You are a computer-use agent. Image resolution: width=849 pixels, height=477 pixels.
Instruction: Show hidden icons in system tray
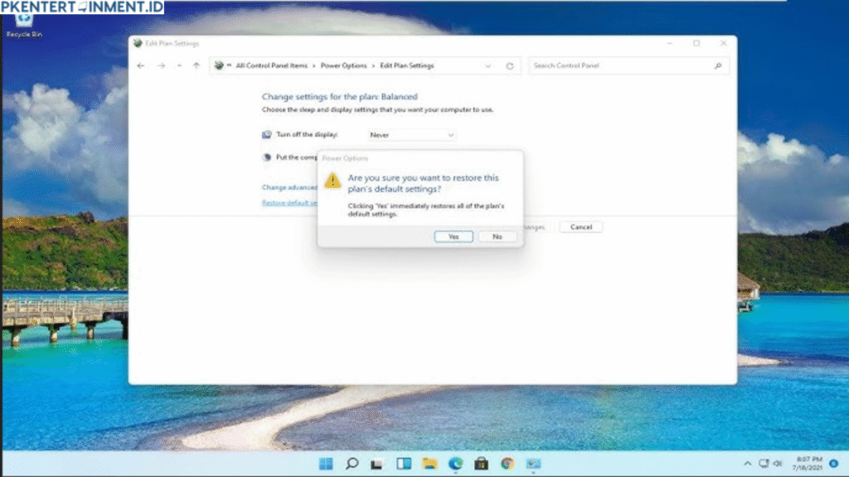click(747, 464)
